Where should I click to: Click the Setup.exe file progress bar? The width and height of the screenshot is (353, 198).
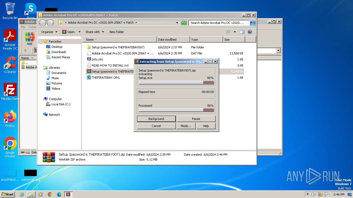click(x=176, y=82)
